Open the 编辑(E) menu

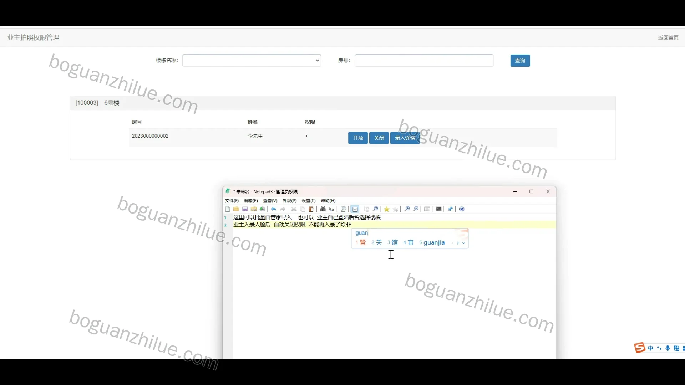pyautogui.click(x=251, y=201)
